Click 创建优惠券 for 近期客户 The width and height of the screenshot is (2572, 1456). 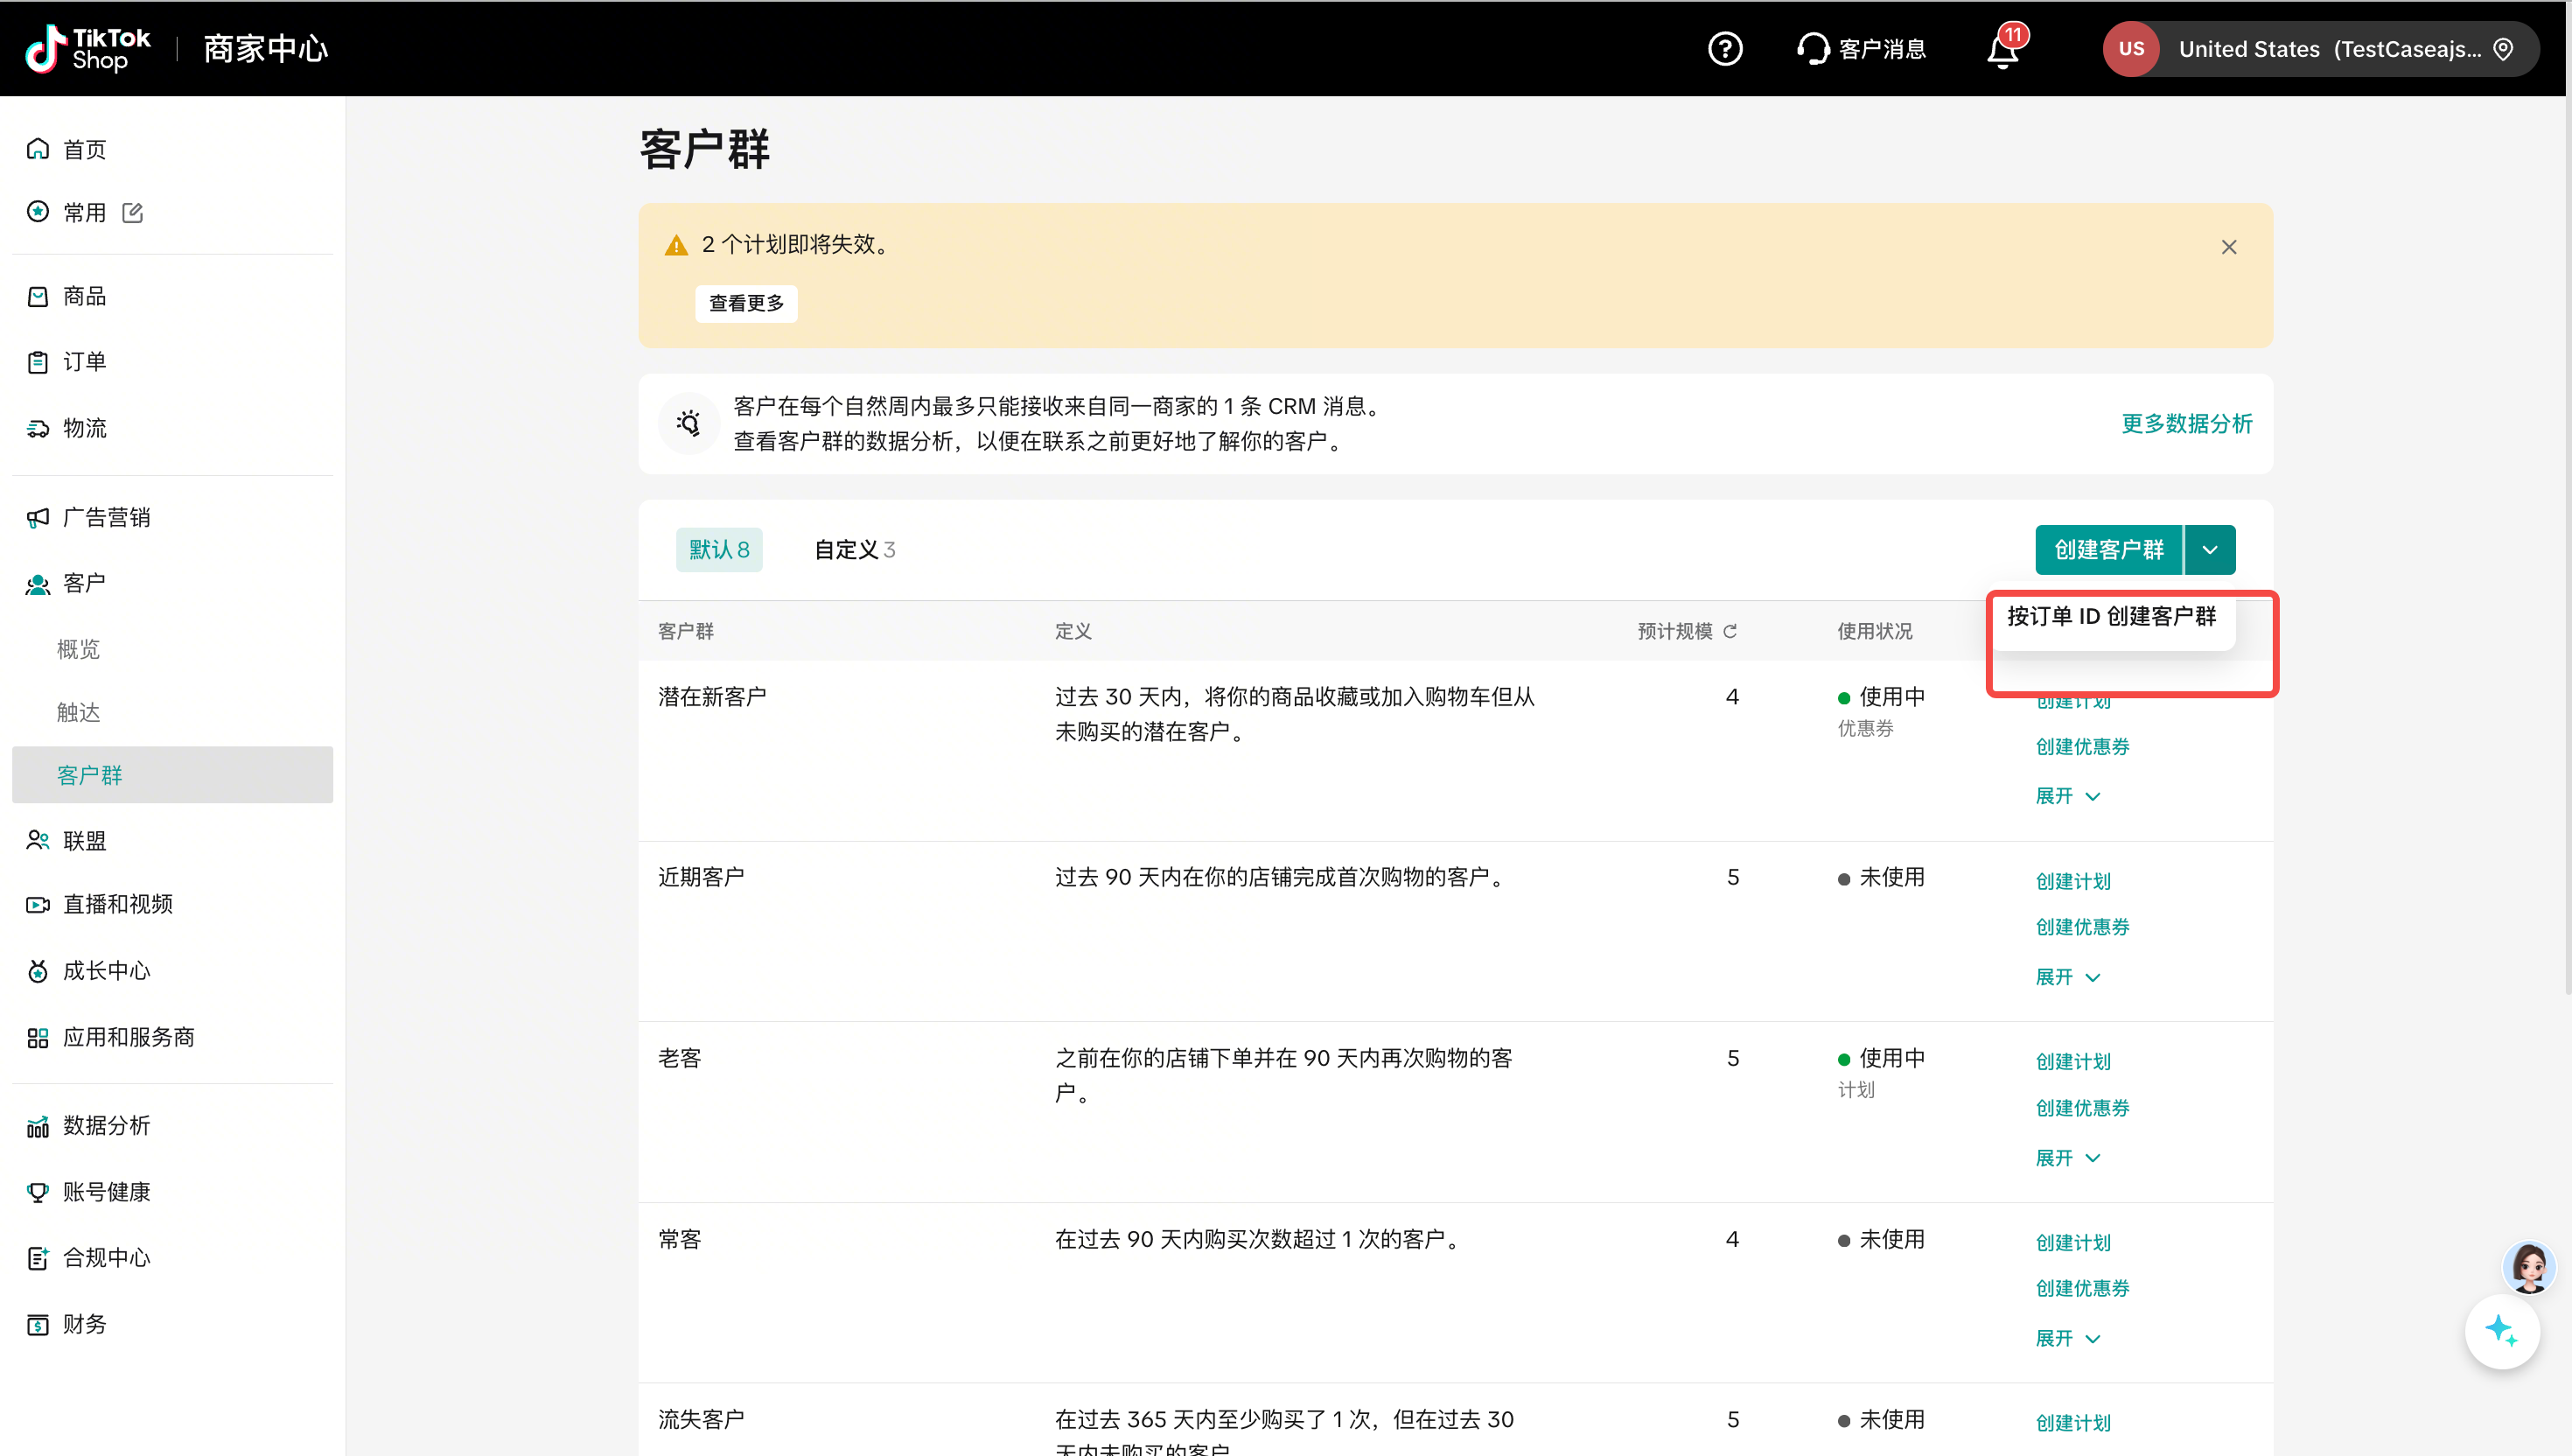point(2082,927)
